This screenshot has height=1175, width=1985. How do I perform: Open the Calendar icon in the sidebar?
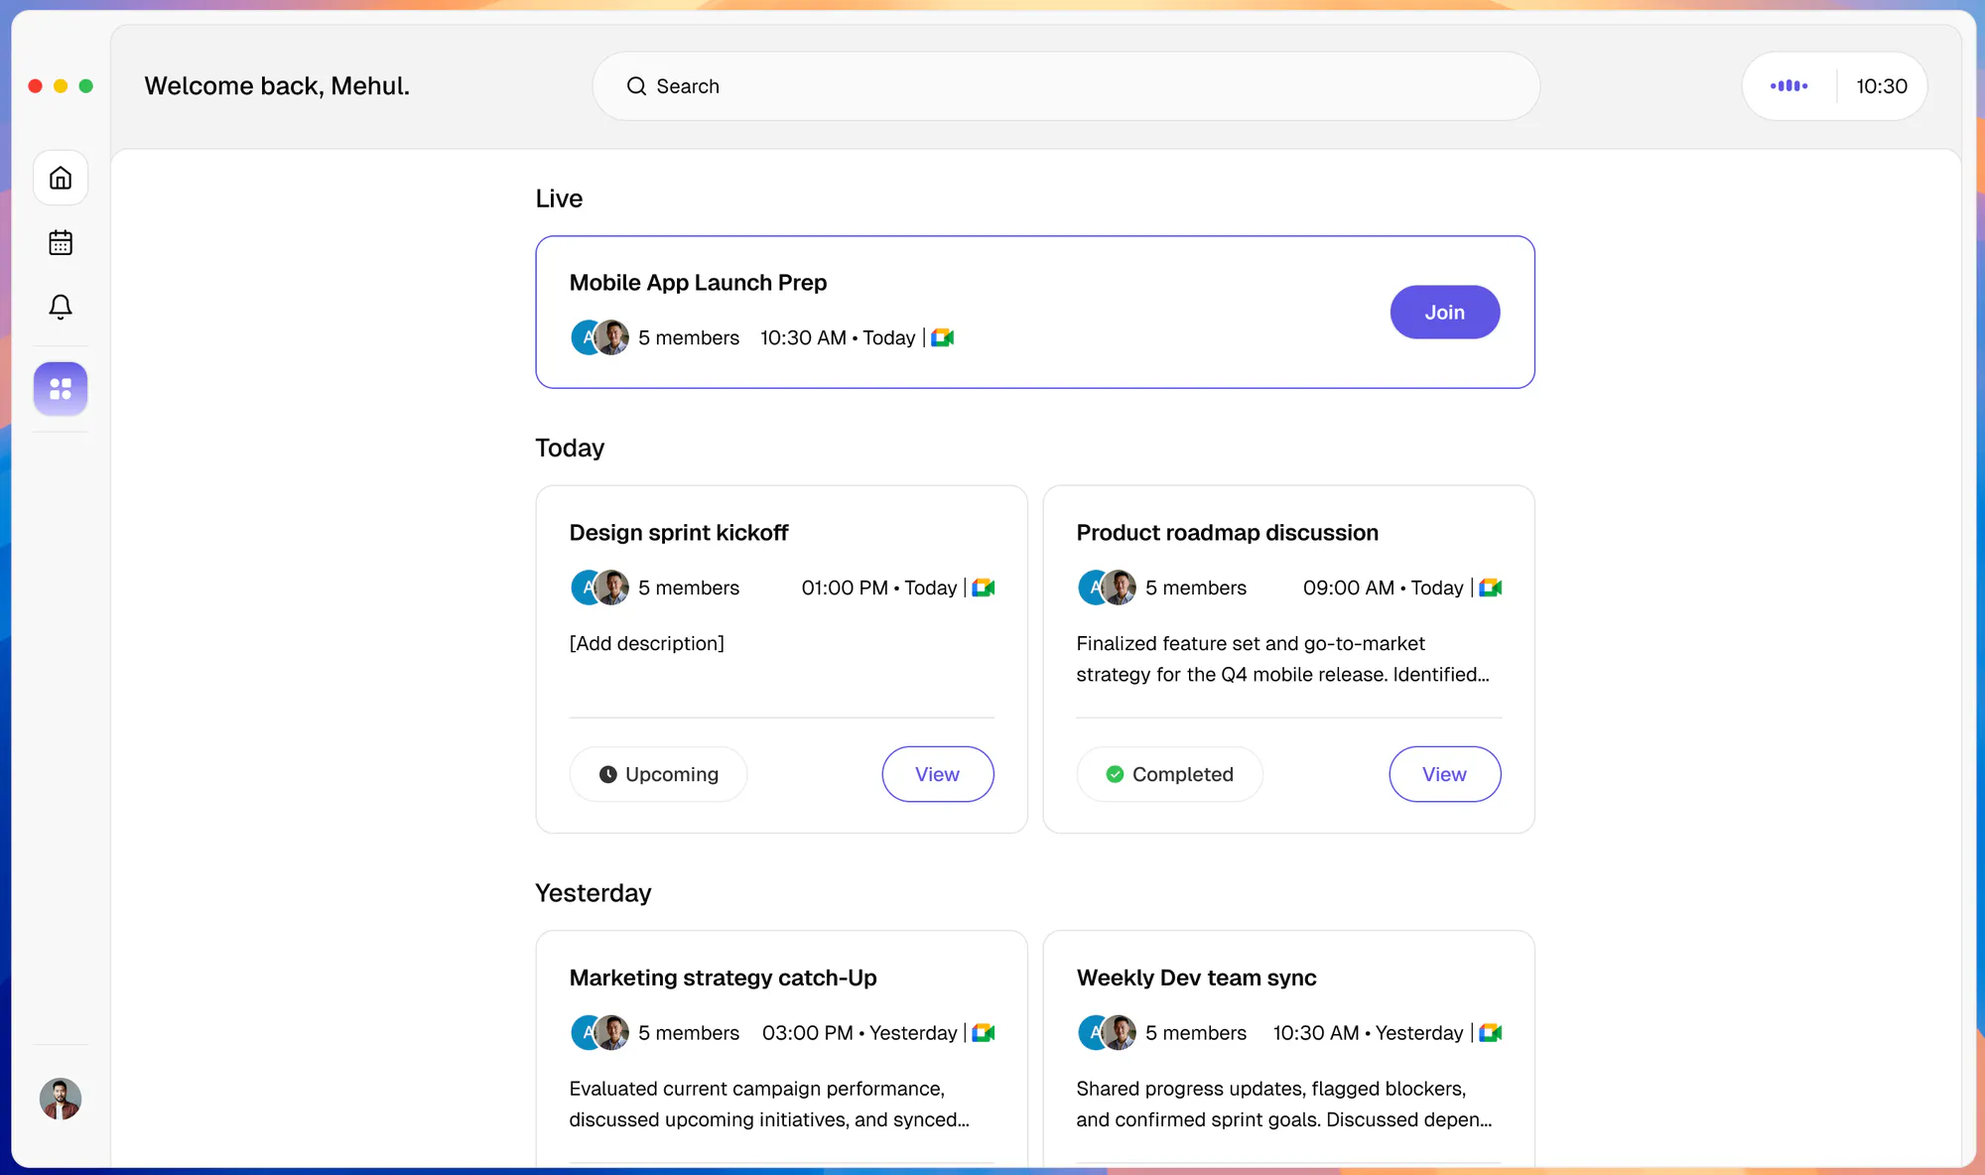pos(61,242)
